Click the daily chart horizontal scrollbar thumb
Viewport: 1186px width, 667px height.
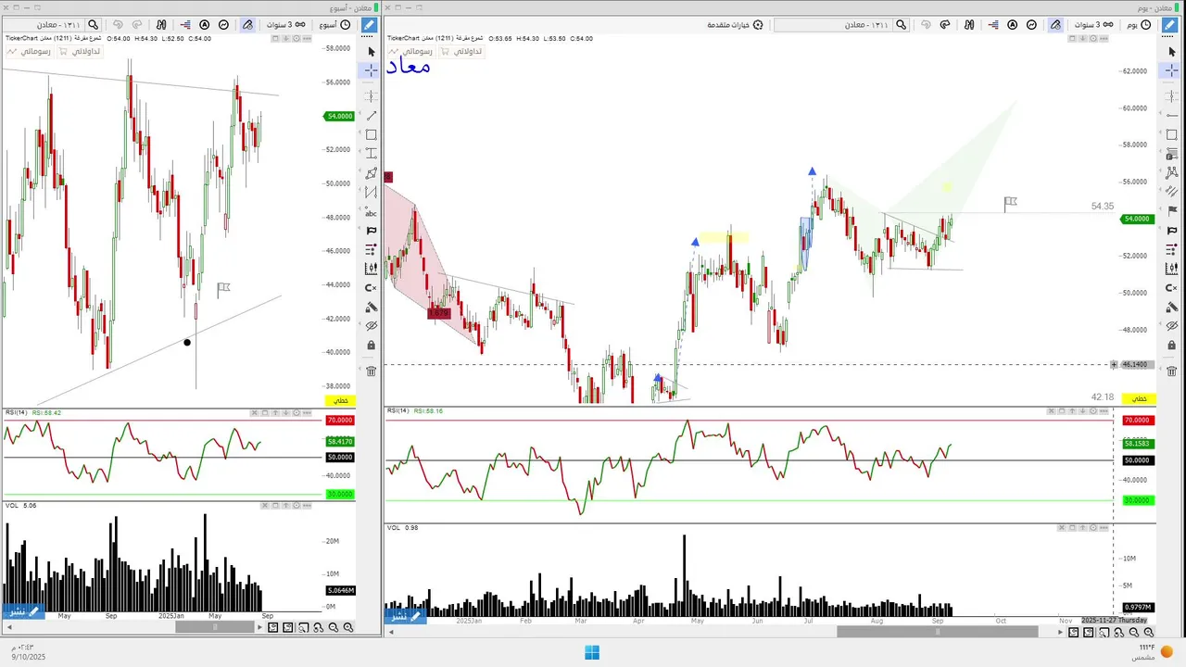pos(938,632)
